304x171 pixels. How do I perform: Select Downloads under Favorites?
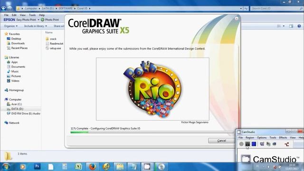(x=16, y=43)
